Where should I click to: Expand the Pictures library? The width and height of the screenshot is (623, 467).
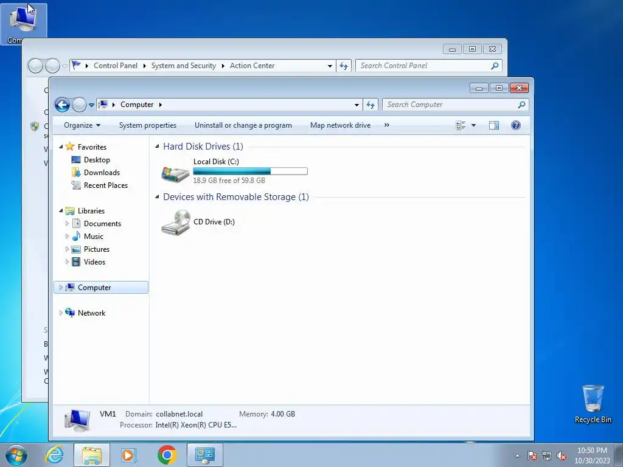pyautogui.click(x=67, y=249)
